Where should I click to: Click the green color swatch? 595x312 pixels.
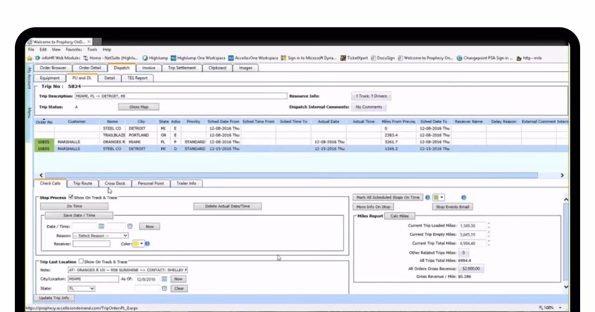click(x=436, y=197)
